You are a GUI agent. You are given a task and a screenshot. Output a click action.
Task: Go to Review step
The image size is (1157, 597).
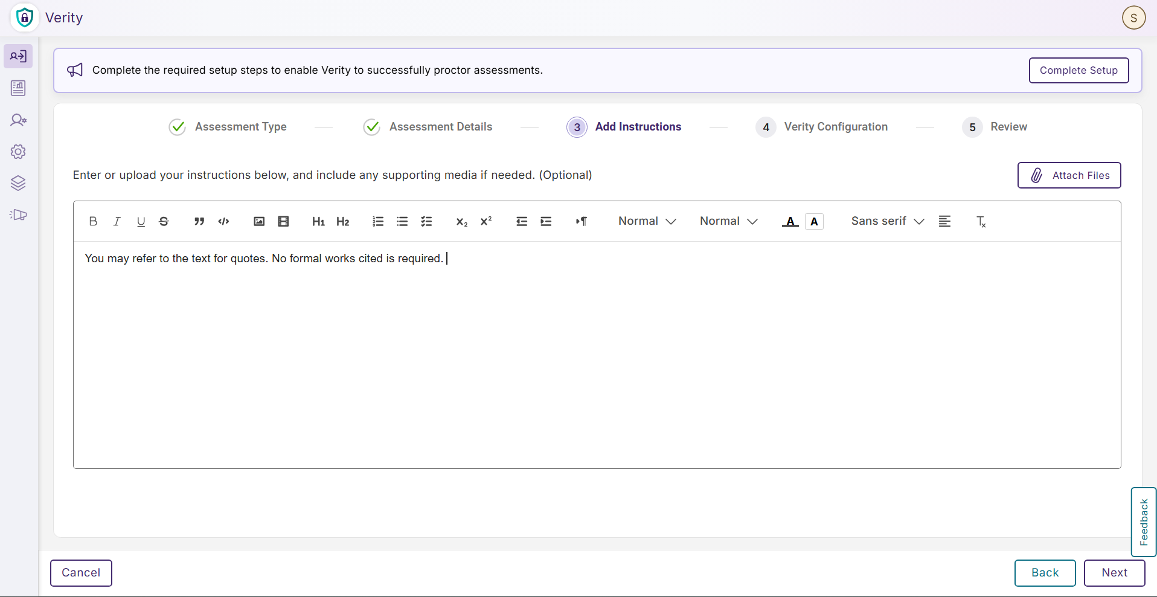click(995, 127)
